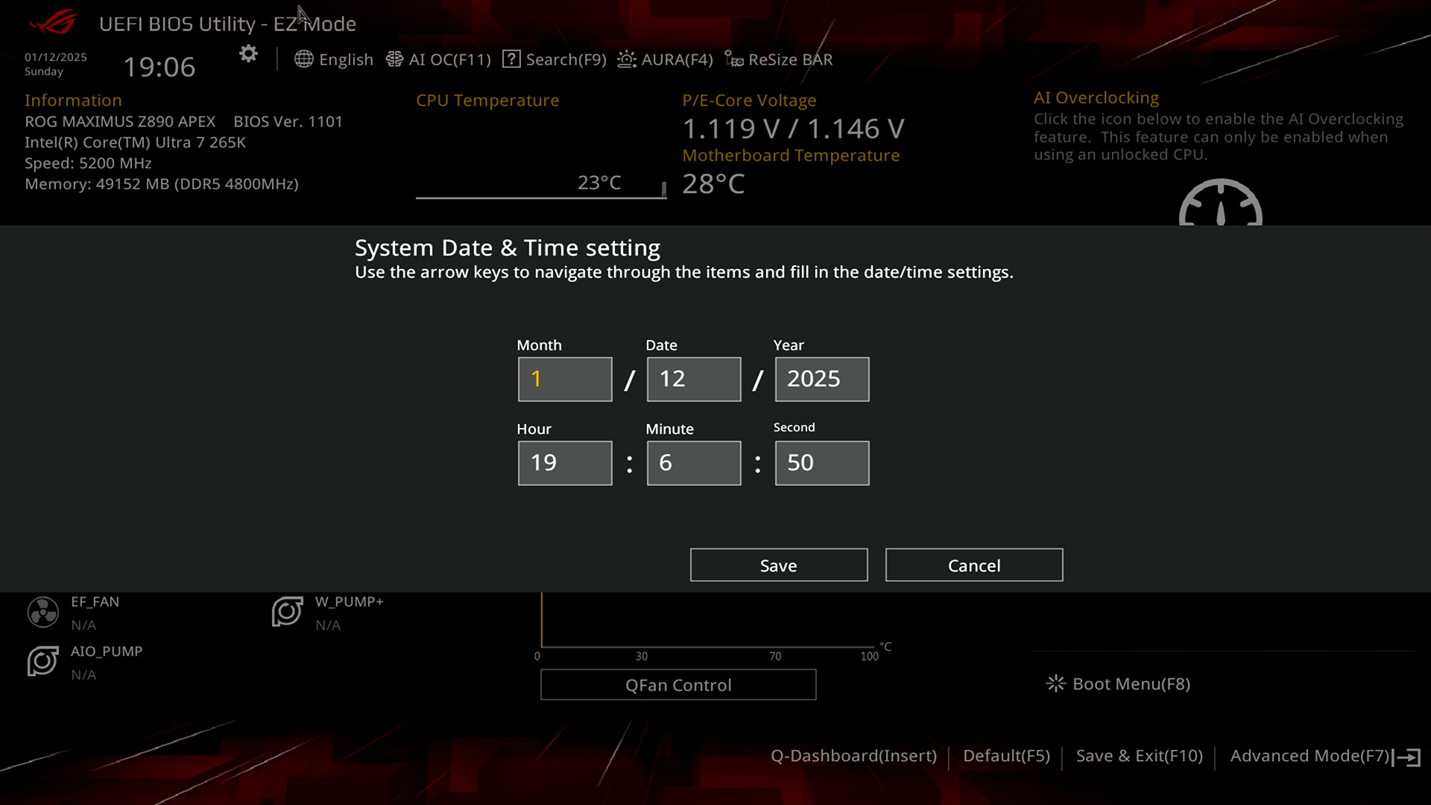
Task: Click the Month input field
Action: 564,379
